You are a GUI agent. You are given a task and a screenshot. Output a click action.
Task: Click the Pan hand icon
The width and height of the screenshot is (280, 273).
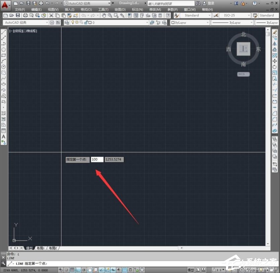[104, 15]
